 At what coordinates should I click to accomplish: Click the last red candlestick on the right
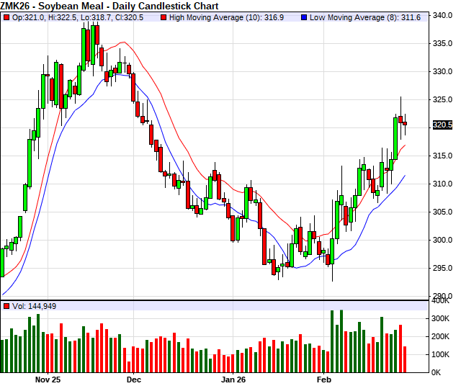point(405,123)
